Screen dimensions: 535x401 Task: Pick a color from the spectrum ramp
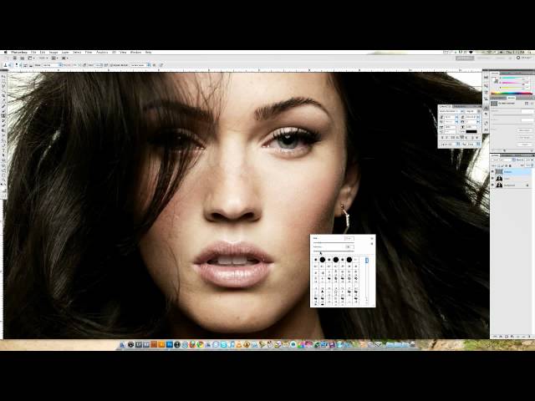512,93
